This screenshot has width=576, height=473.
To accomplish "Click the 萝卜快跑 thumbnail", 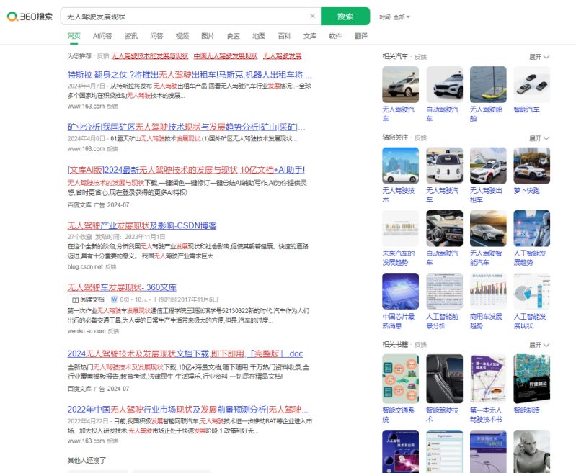I will coord(532,166).
